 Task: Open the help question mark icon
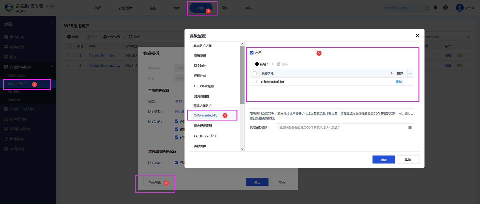(445, 8)
